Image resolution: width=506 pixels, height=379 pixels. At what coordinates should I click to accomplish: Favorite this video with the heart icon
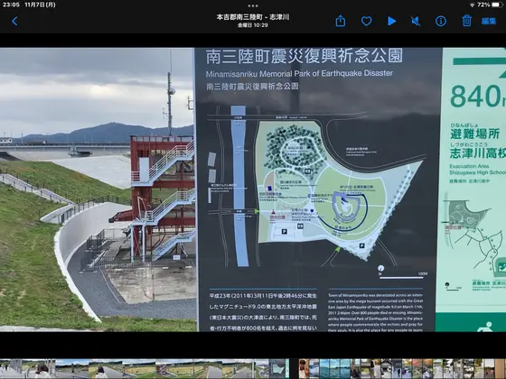[366, 22]
